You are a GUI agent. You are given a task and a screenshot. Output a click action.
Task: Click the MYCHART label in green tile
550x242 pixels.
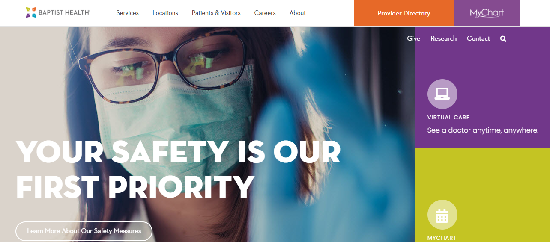point(442,238)
